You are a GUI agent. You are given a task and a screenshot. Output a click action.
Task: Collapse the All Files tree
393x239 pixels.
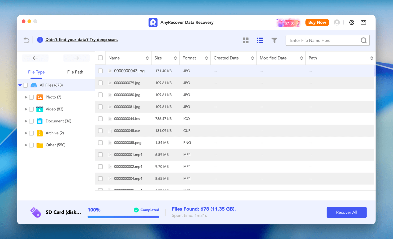tap(20, 85)
